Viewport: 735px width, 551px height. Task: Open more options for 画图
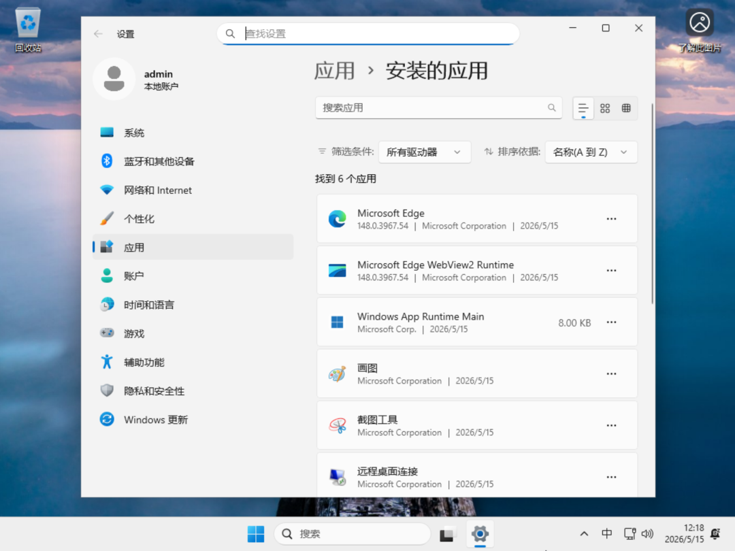tap(611, 373)
